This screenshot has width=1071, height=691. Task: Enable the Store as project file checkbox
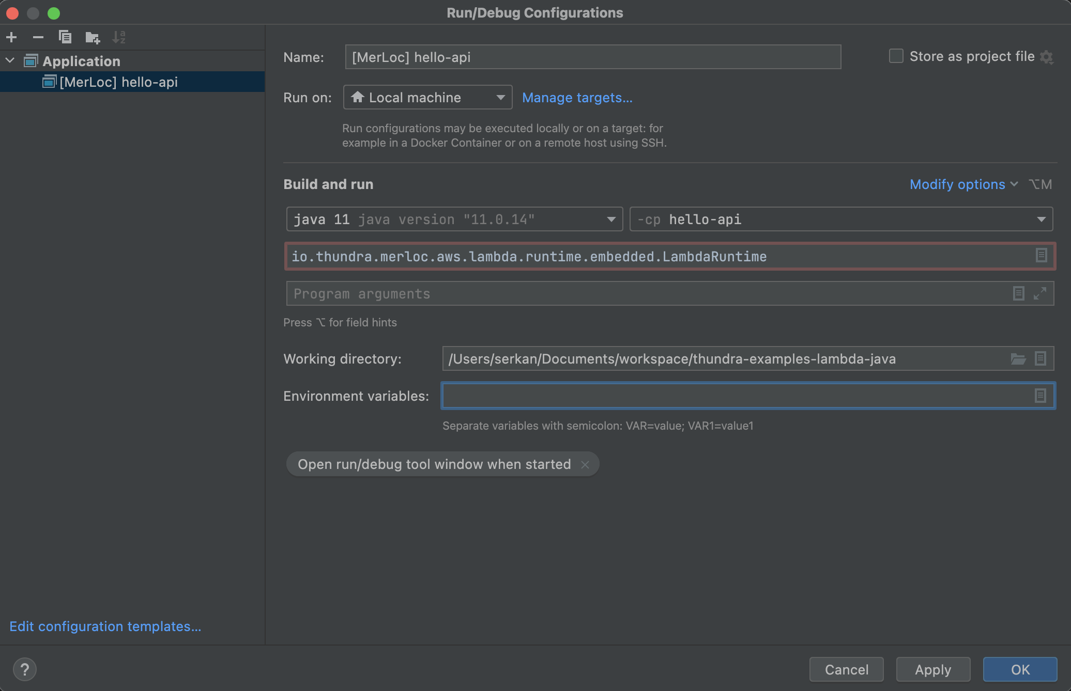pos(896,56)
